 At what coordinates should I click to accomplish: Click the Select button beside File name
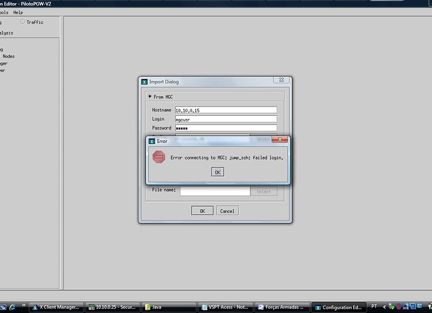(264, 192)
